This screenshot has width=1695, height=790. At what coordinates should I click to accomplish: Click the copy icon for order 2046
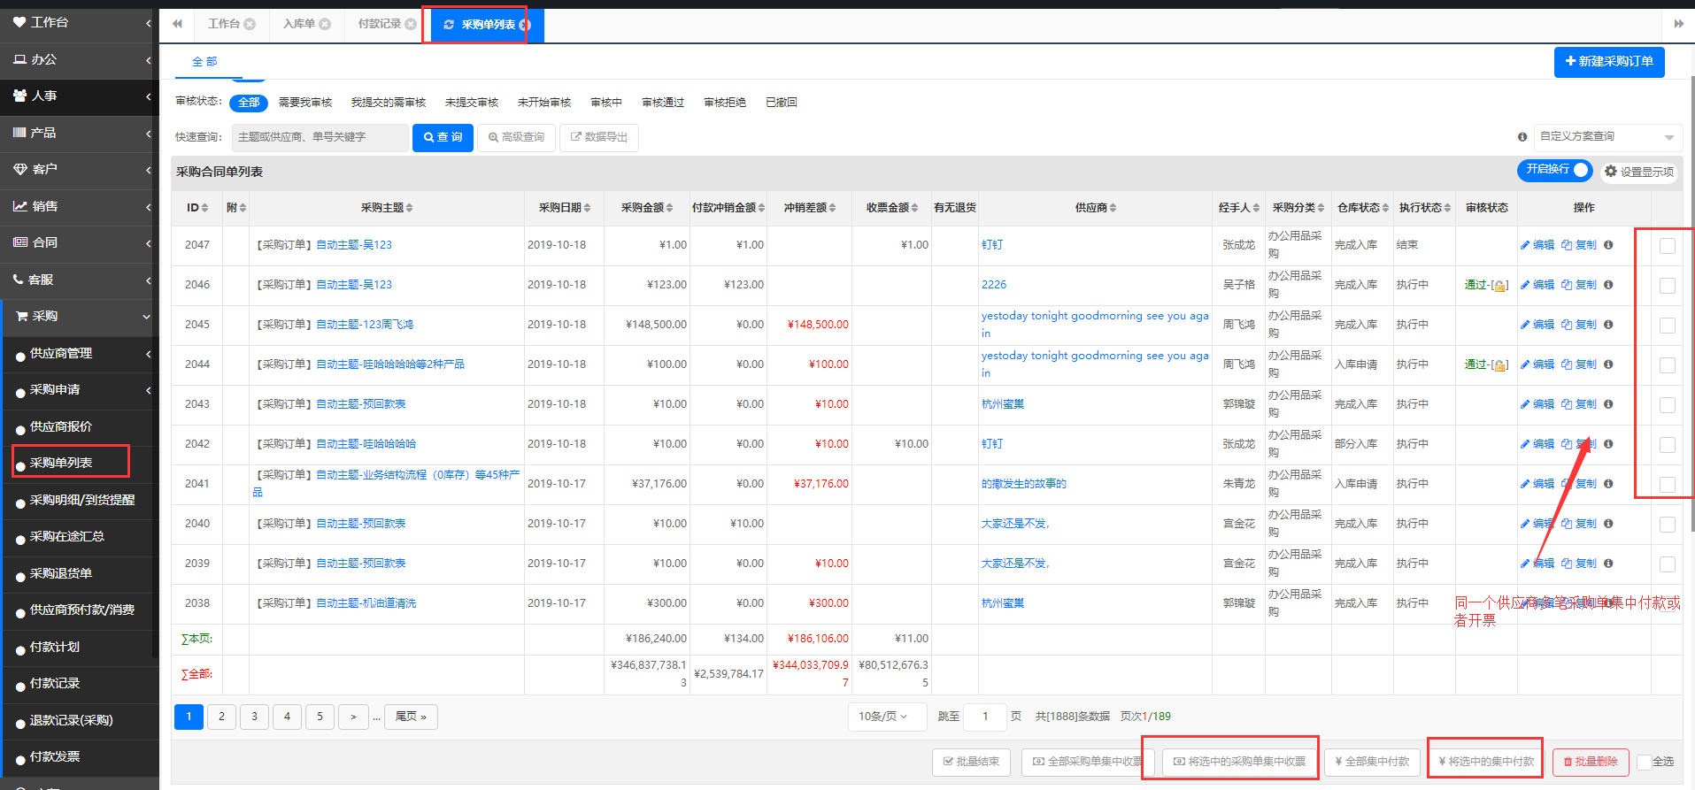point(1567,285)
